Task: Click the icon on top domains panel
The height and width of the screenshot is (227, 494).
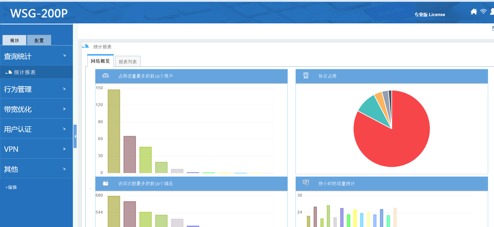Action: click(105, 183)
